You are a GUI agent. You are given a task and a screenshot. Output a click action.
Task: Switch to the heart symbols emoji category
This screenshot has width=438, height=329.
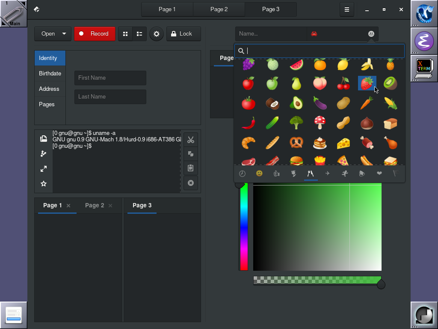[379, 174]
